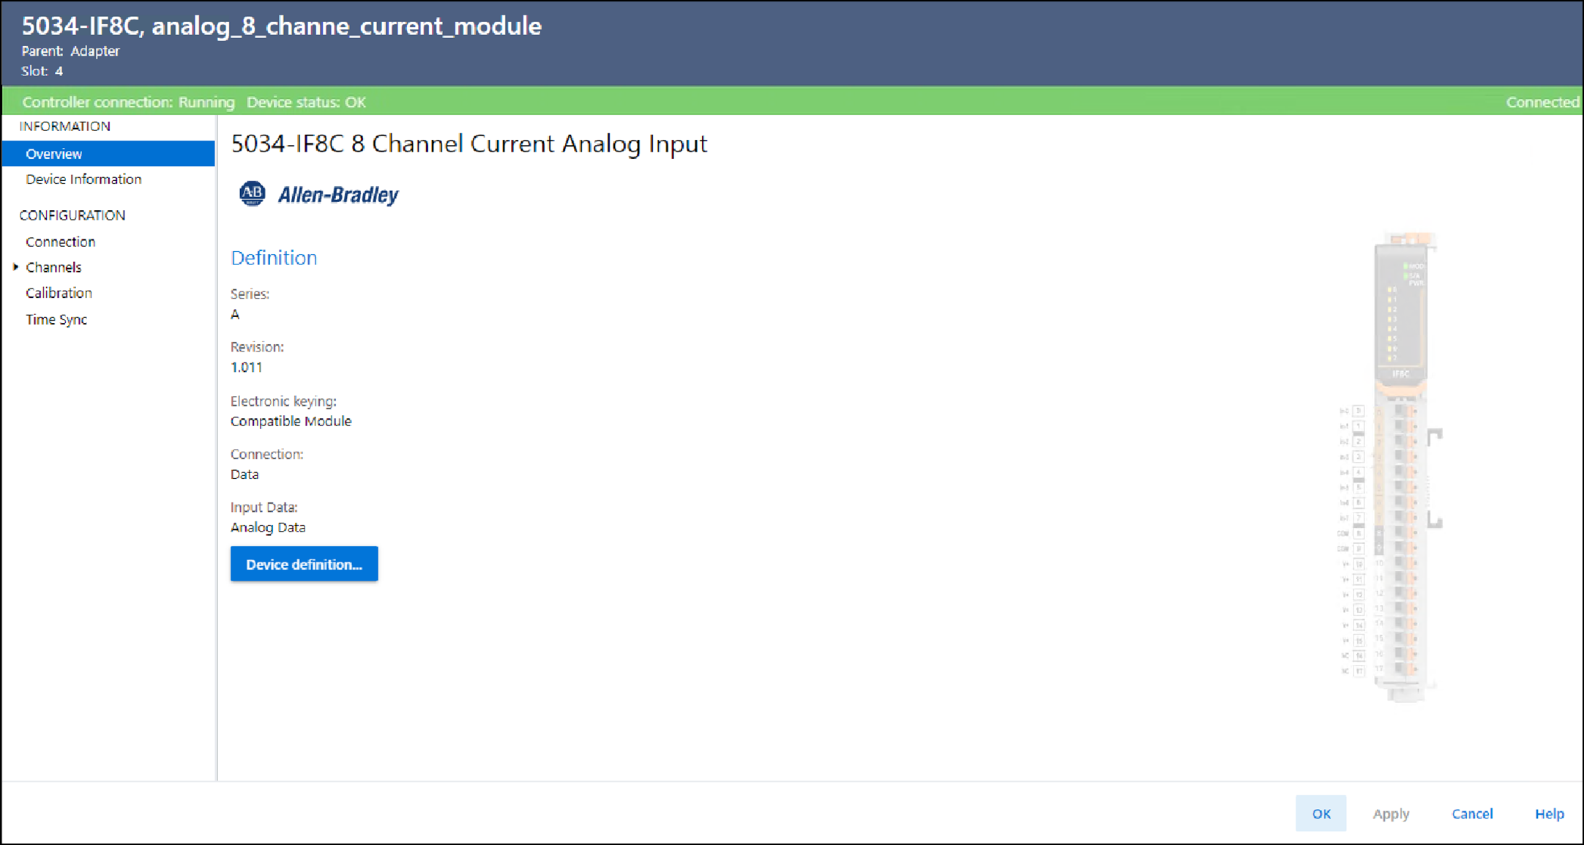This screenshot has height=845, width=1584.
Task: Open the Connection configuration page
Action: [x=60, y=242]
